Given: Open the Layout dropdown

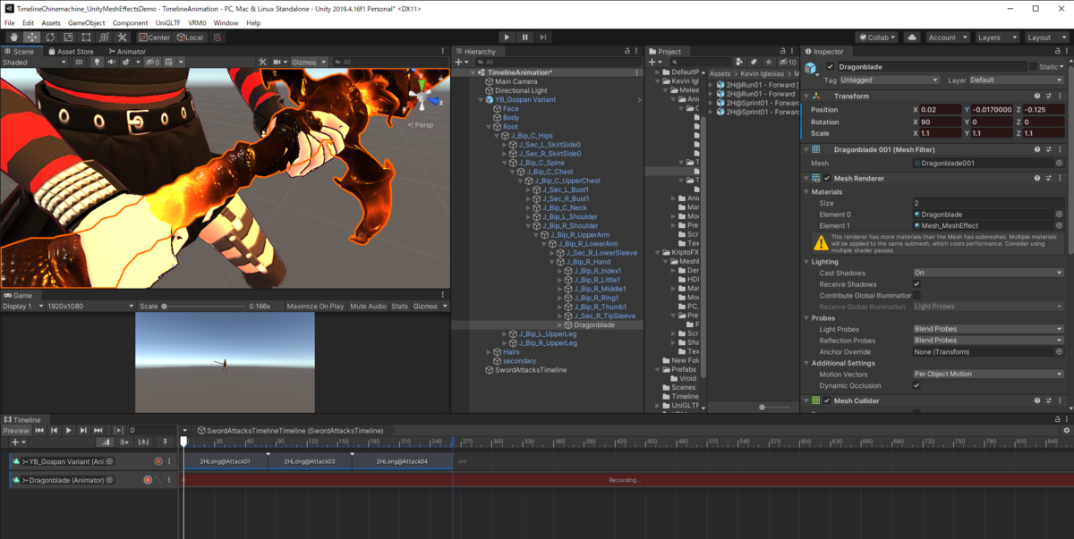Looking at the screenshot, I should (x=1044, y=38).
